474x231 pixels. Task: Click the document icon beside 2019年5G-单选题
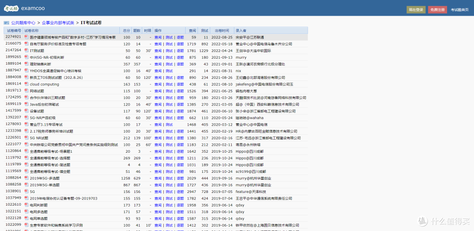point(26,185)
